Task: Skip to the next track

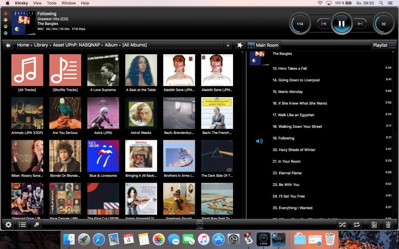Action: click(x=360, y=24)
